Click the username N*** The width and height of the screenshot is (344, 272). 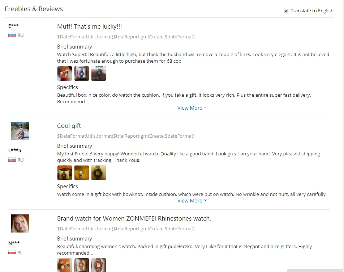[14, 243]
